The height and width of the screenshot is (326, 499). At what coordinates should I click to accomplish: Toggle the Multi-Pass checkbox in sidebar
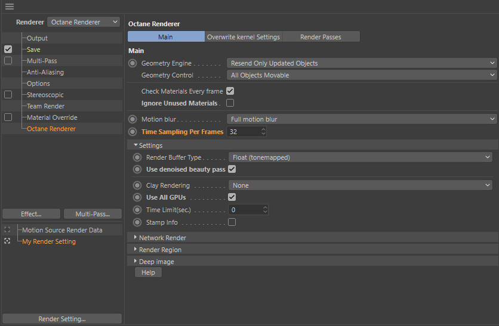click(8, 61)
